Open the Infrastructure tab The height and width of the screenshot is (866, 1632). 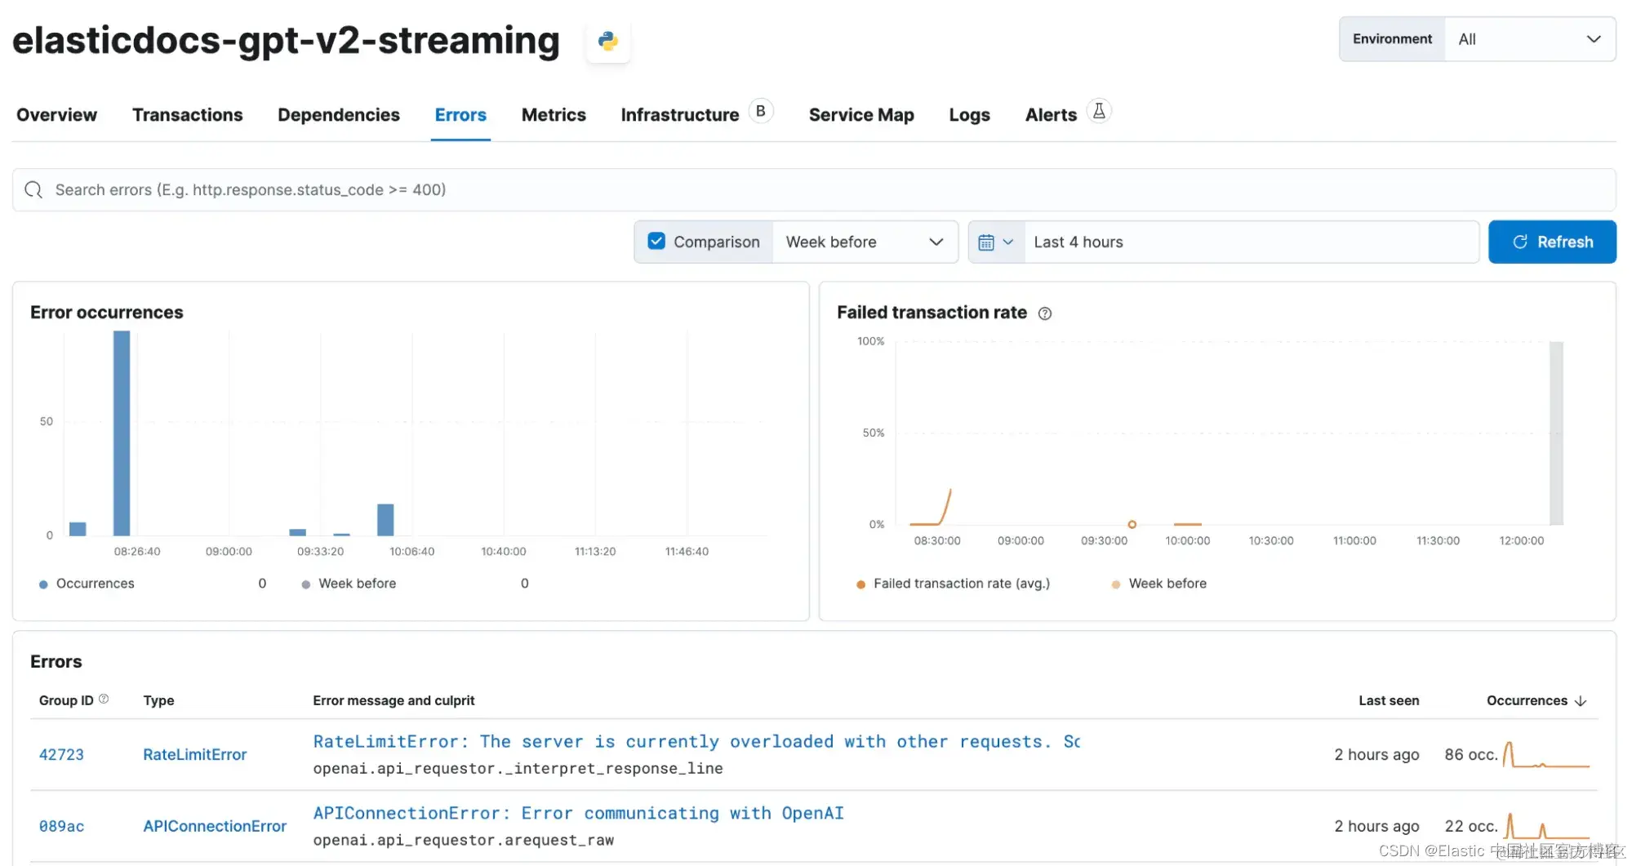pos(679,115)
